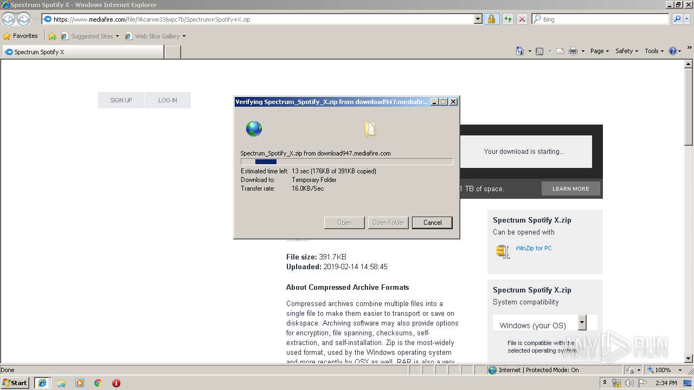
Task: Open the Tools menu
Action: pyautogui.click(x=654, y=51)
